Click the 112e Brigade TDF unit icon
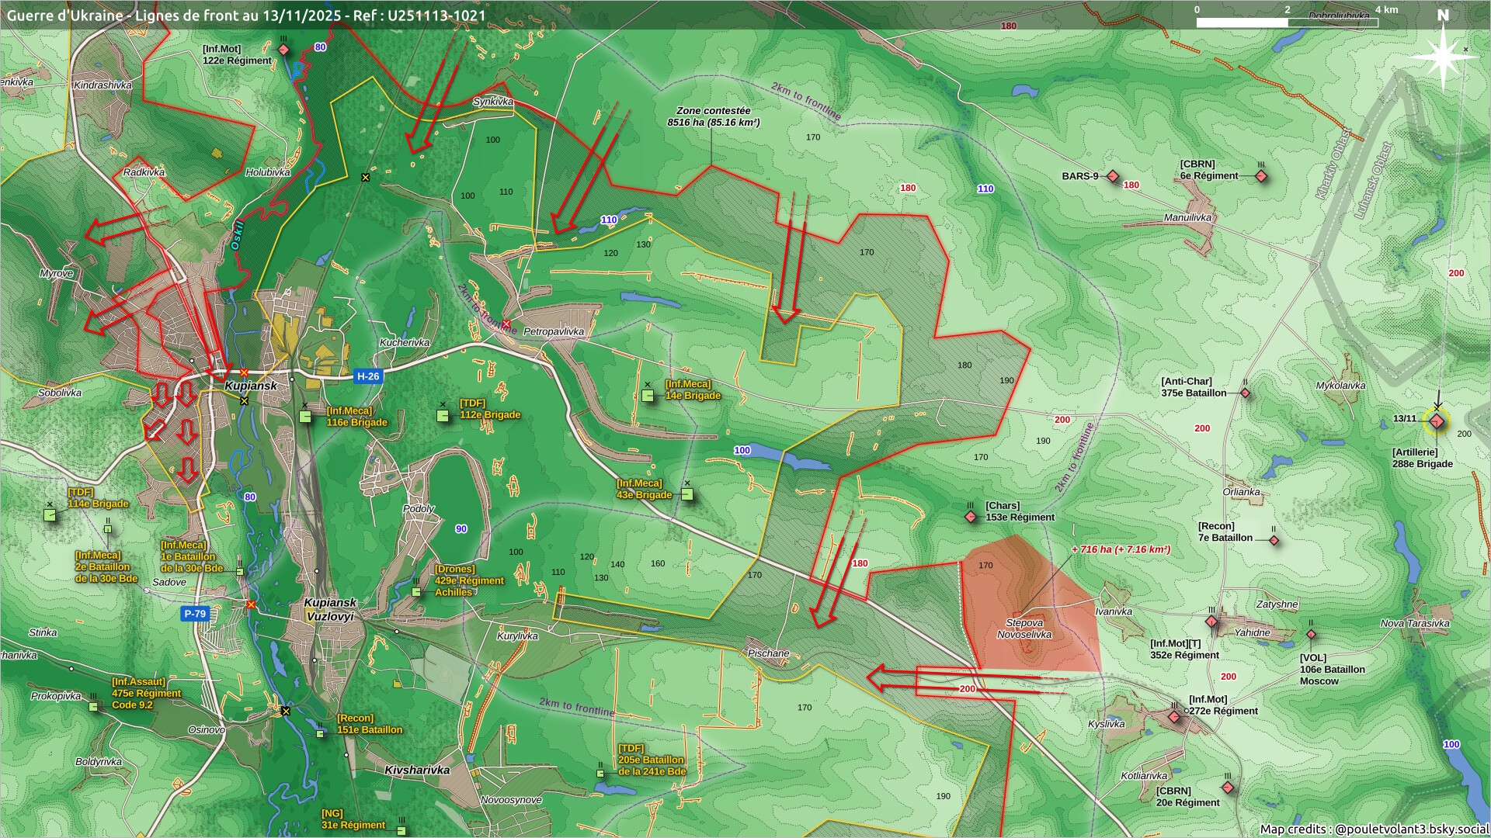The height and width of the screenshot is (838, 1491). tap(443, 416)
